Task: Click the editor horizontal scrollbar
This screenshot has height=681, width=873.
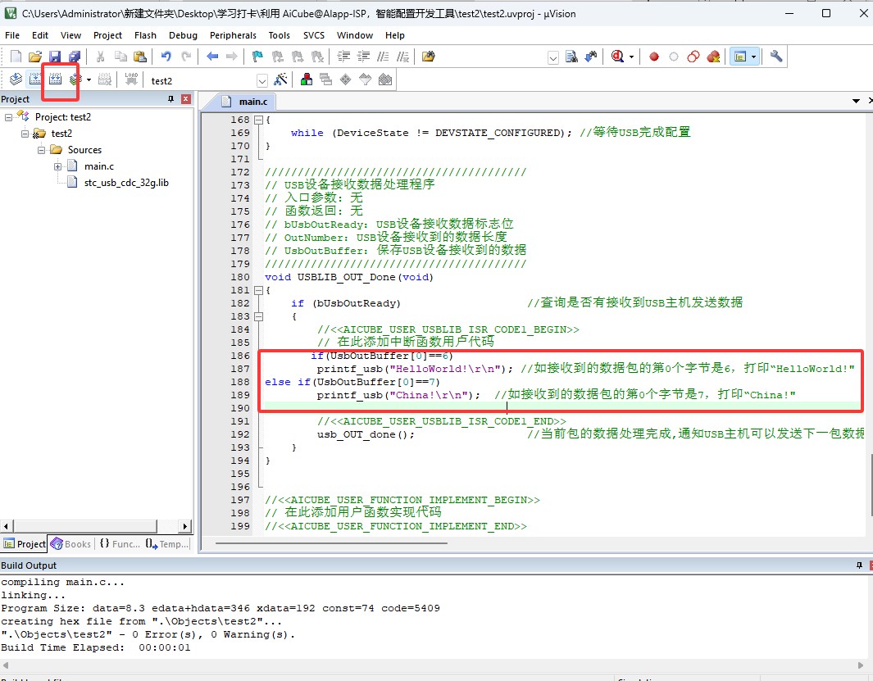Action: click(x=331, y=543)
